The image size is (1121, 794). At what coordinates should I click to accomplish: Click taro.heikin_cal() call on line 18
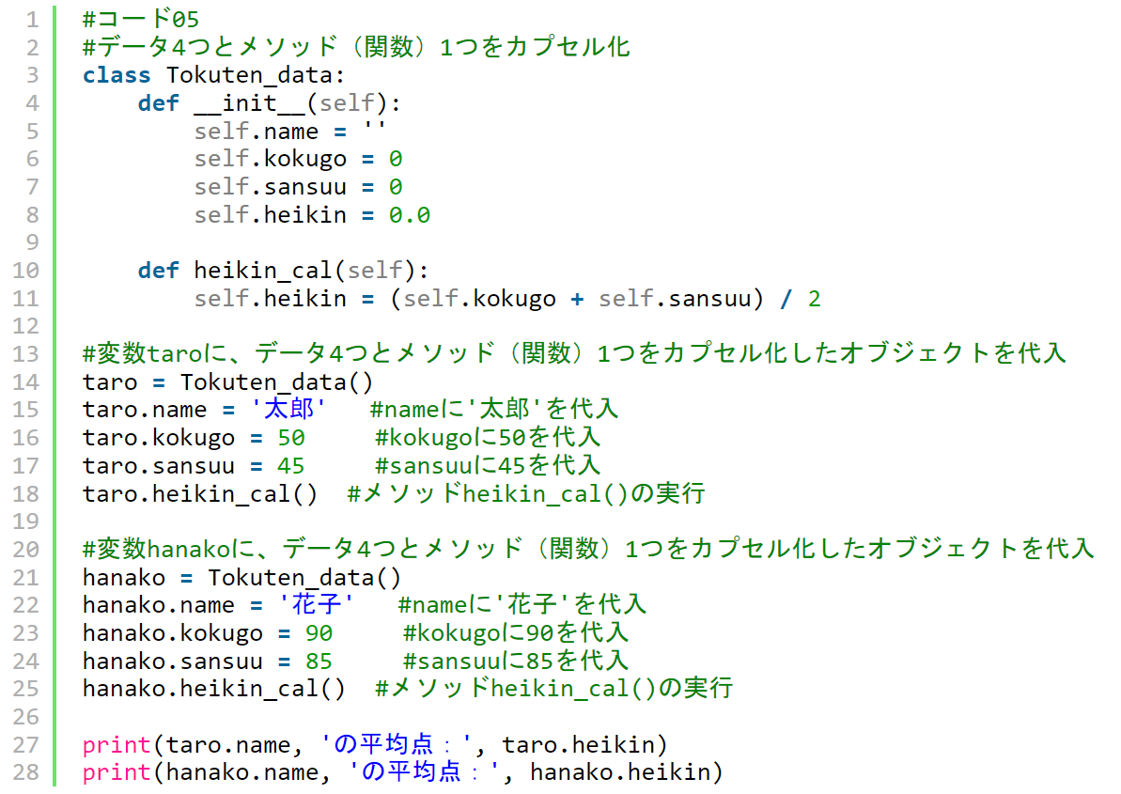[199, 494]
